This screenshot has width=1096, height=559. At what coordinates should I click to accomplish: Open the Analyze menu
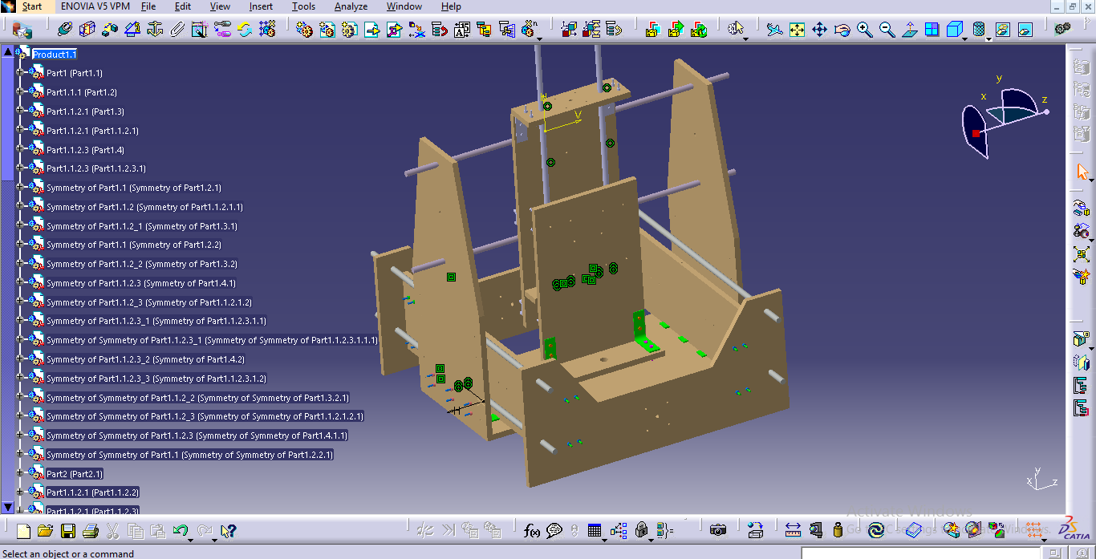pyautogui.click(x=351, y=6)
